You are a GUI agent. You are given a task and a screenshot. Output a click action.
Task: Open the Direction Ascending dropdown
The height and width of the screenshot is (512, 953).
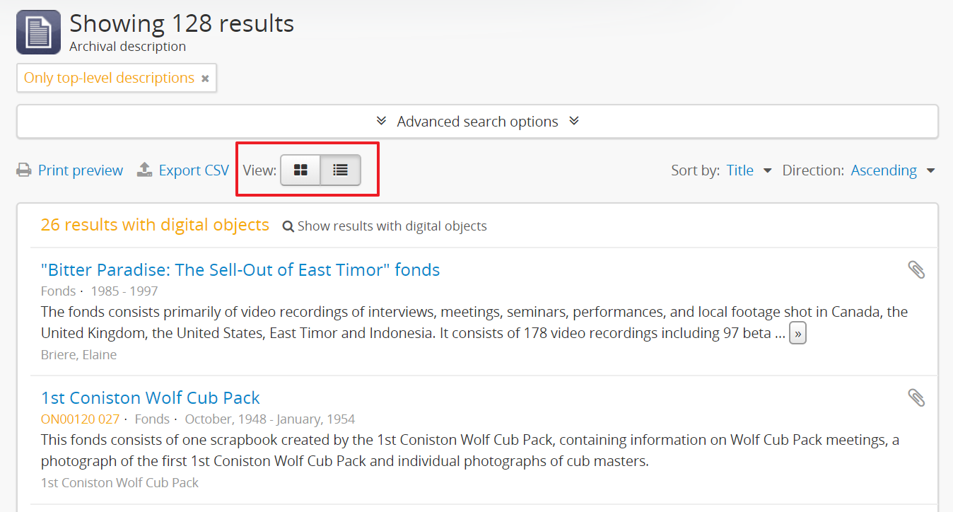point(892,170)
